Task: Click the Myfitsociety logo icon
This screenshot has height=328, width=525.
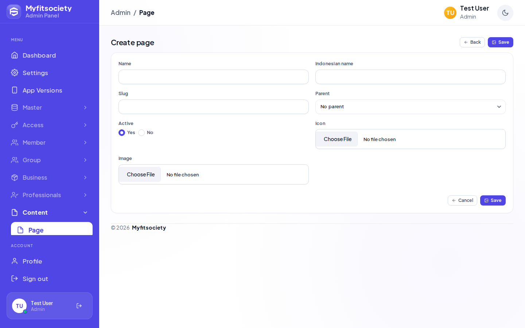Action: coord(14,12)
